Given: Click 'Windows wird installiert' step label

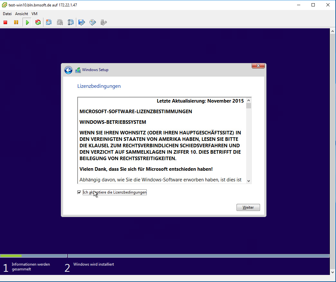Looking at the screenshot, I should 94,264.
